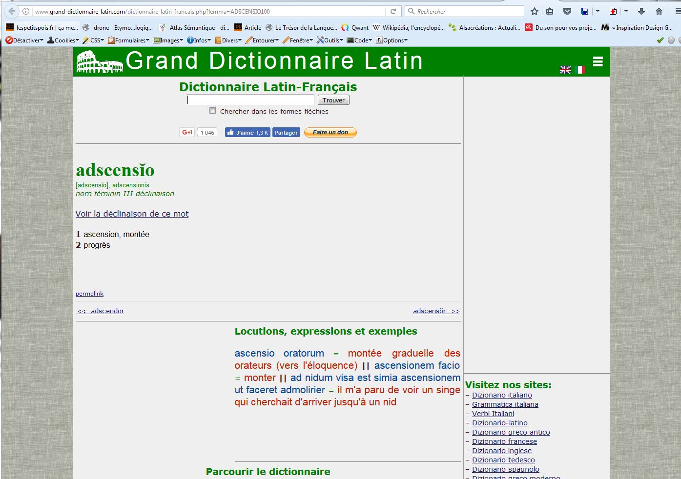Open the downloads arrow icon
The width and height of the screenshot is (681, 479).
pos(641,11)
